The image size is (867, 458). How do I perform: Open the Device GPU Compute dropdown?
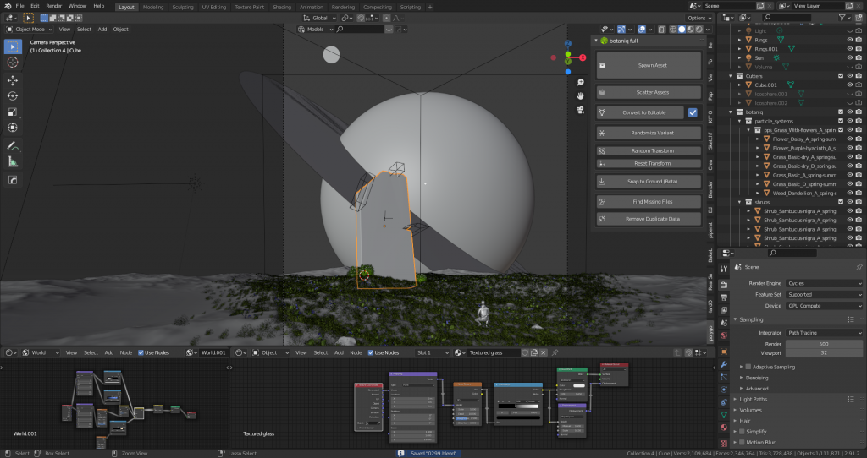pyautogui.click(x=824, y=306)
